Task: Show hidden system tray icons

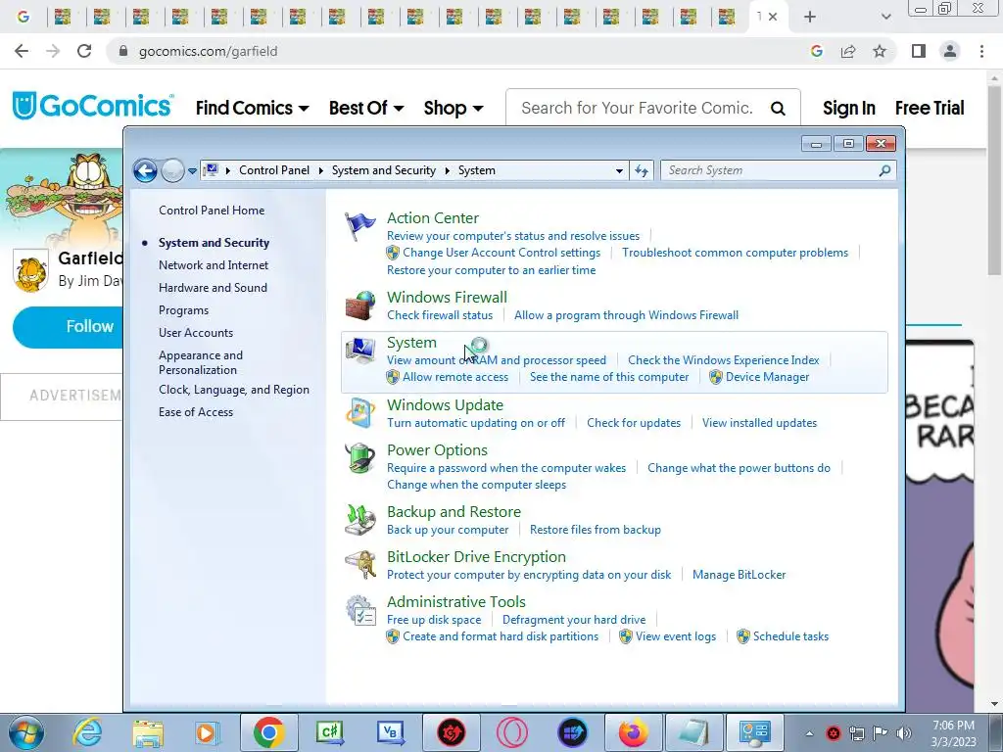Action: click(809, 733)
